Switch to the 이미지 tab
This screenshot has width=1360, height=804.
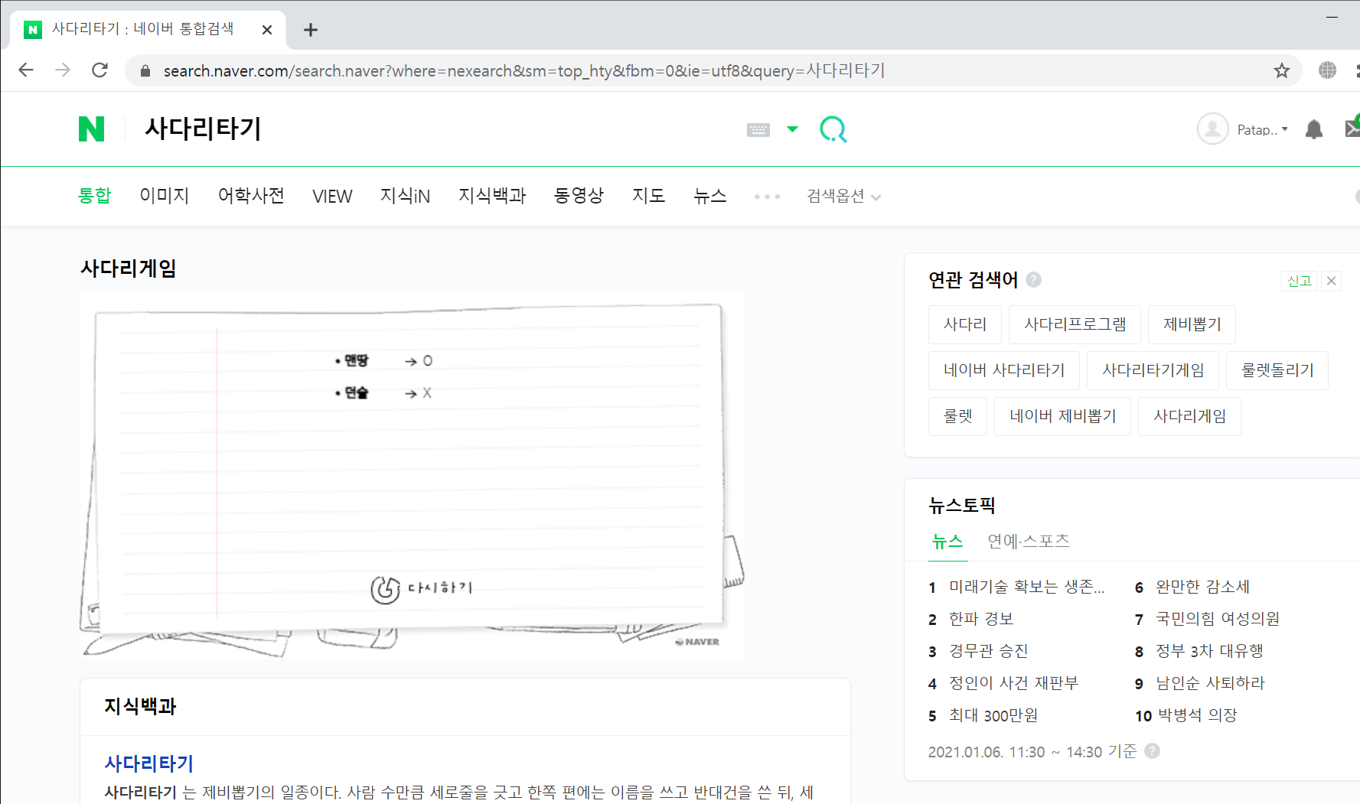click(164, 196)
